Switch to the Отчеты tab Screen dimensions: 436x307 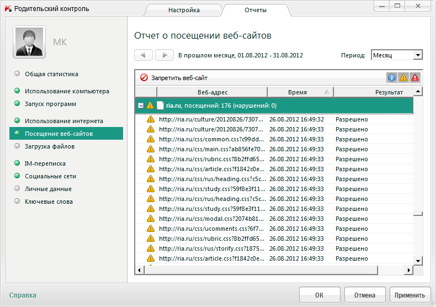click(256, 10)
